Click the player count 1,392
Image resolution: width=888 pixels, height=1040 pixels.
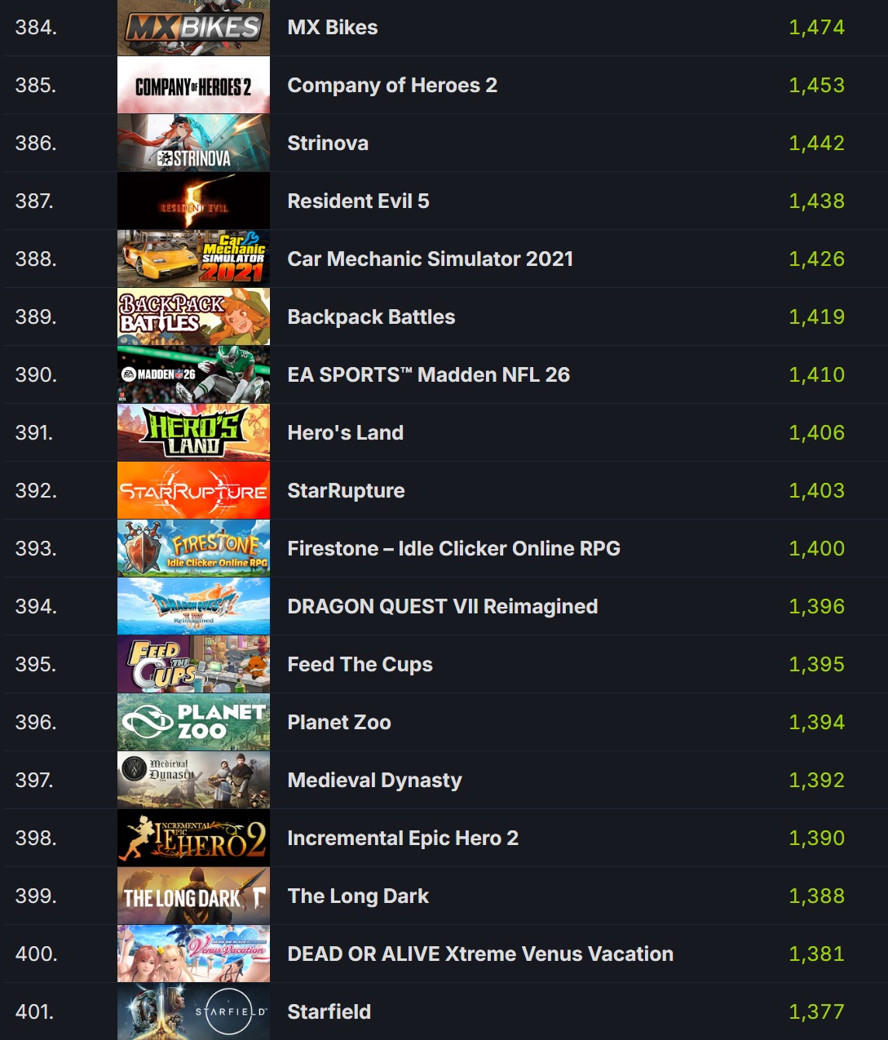point(817,781)
